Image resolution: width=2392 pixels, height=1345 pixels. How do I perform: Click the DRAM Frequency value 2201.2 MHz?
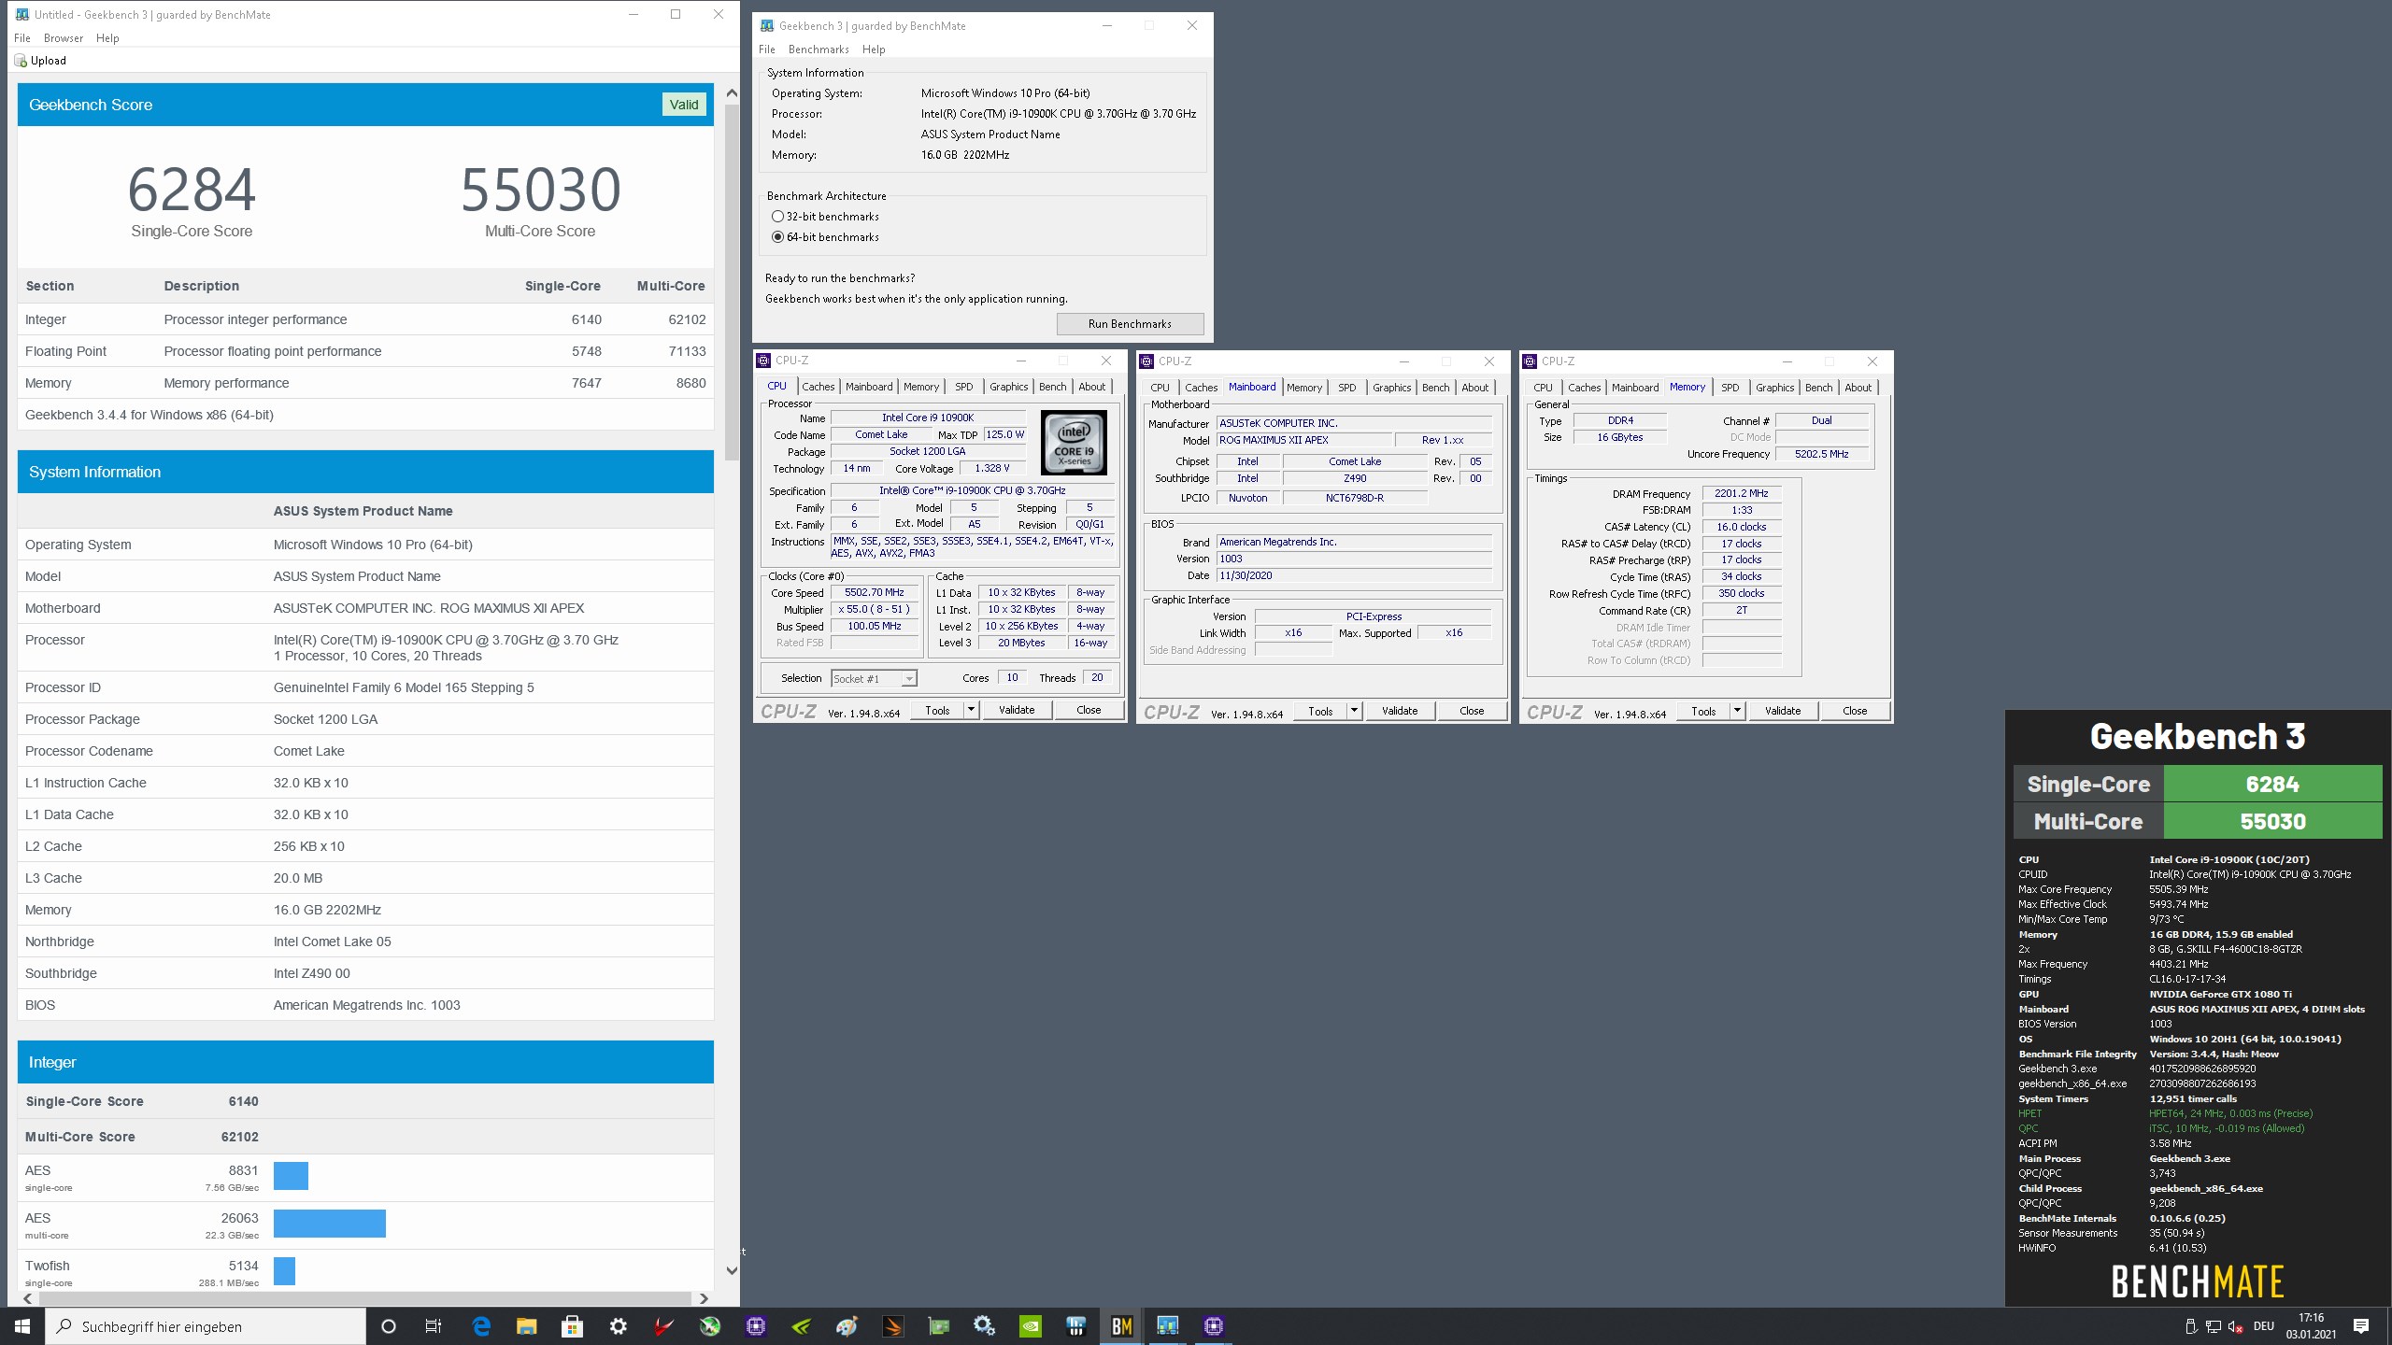[1741, 493]
